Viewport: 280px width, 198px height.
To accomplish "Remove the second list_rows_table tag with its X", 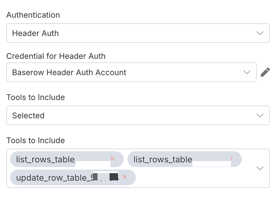I will [x=232, y=158].
